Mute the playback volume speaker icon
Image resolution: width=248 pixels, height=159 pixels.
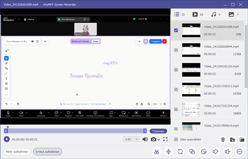pos(145,139)
